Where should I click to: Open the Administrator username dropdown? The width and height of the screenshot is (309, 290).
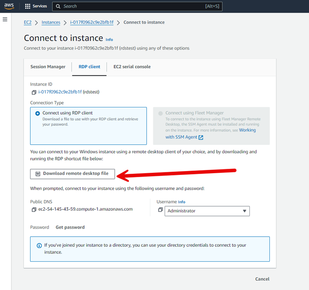click(207, 211)
